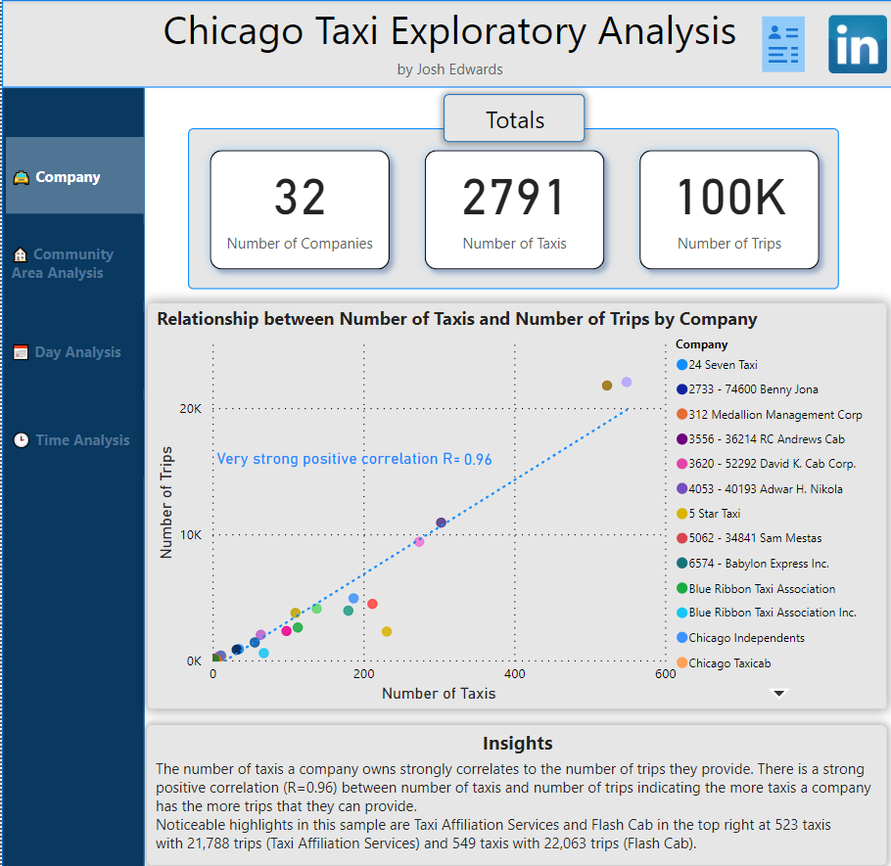The image size is (891, 866).
Task: Click the Company legend header
Action: coord(701,344)
